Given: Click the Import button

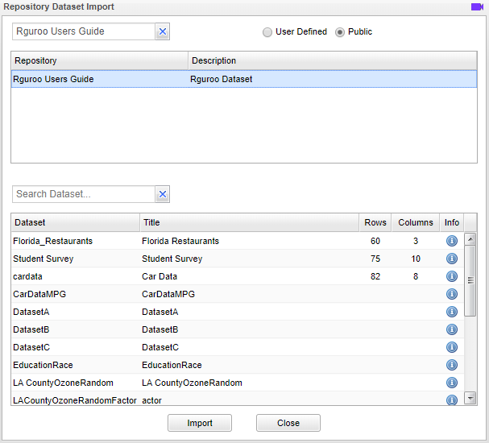Looking at the screenshot, I should click(200, 423).
